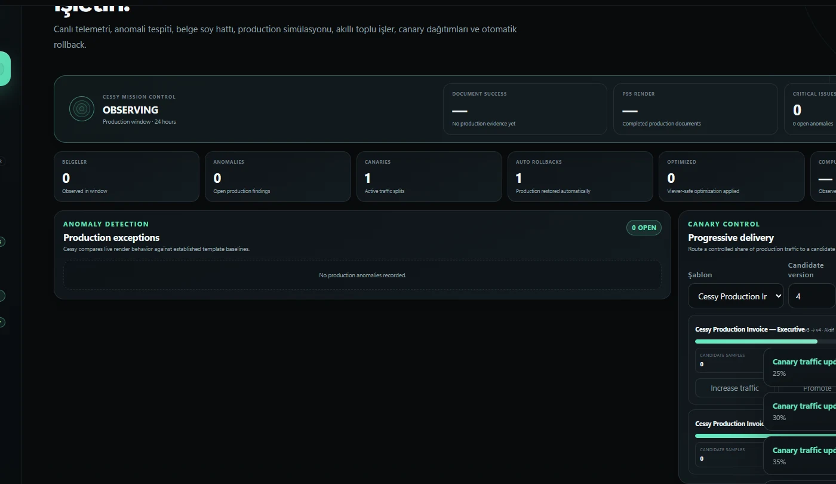The height and width of the screenshot is (484, 836).
Task: Click 'Production restored automatically' caption
Action: tap(553, 191)
